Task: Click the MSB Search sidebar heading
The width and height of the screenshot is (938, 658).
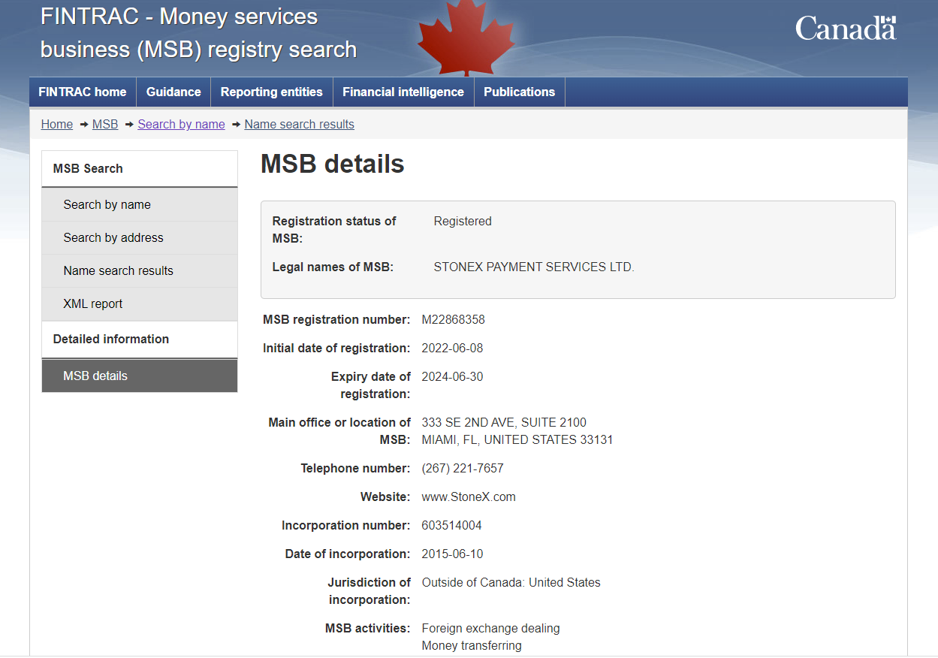Action: click(x=140, y=168)
